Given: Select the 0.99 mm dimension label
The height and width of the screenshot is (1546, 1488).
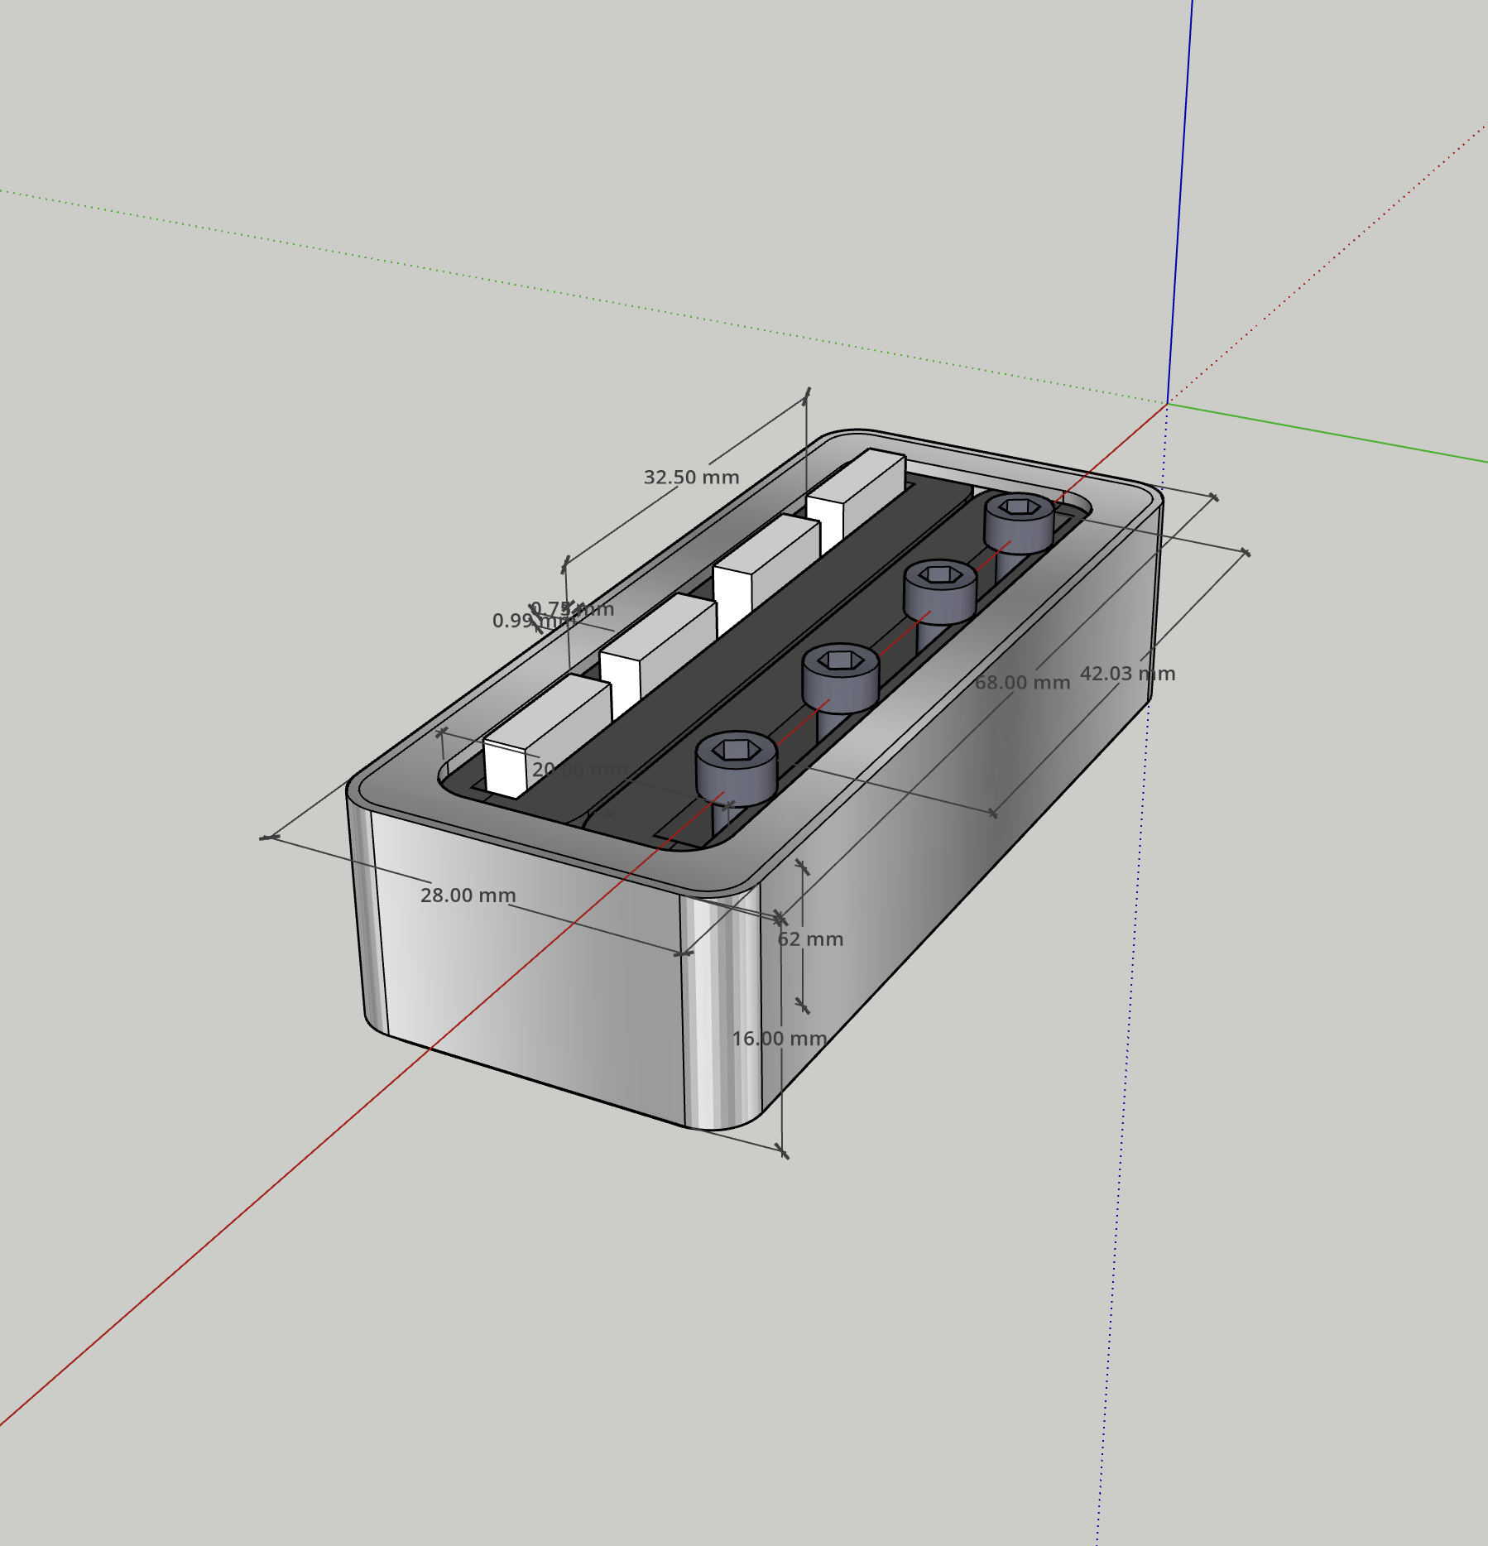Looking at the screenshot, I should 533,621.
